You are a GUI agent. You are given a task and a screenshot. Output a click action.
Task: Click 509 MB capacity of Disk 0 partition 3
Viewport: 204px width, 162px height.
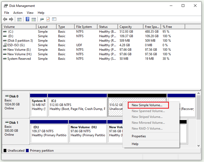tap(125, 41)
